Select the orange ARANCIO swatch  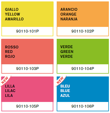click(x=83, y=14)
